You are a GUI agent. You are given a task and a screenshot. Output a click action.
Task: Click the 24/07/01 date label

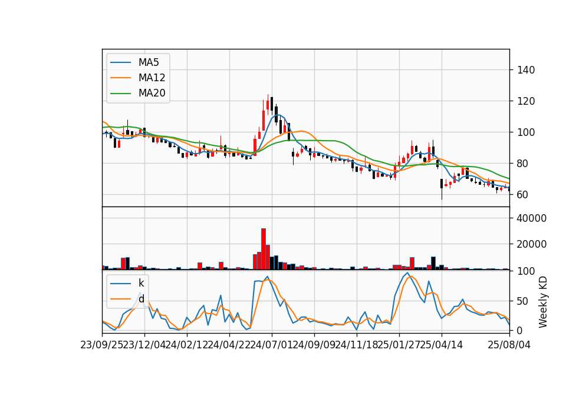point(272,345)
